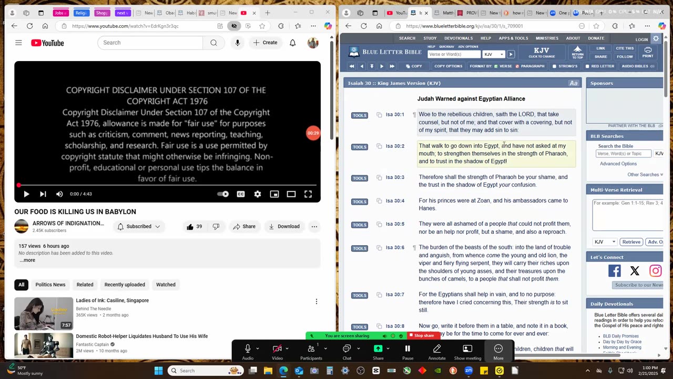The width and height of the screenshot is (673, 379).
Task: Enter fullscreen in YouTube player
Action: coord(308,194)
